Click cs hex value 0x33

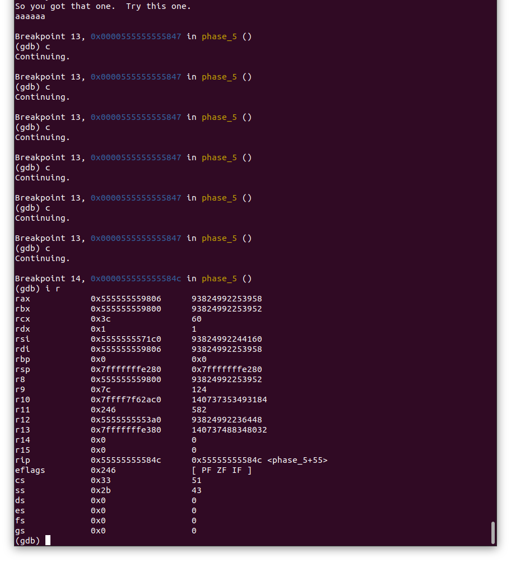click(x=101, y=480)
